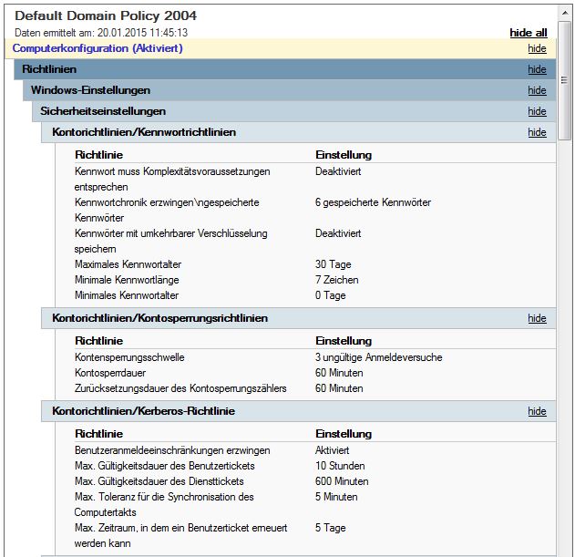Select 'Zurücksetzungsdauer des Kontosperrungszählers' policy
Viewport: 575px width, 557px height.
click(180, 388)
